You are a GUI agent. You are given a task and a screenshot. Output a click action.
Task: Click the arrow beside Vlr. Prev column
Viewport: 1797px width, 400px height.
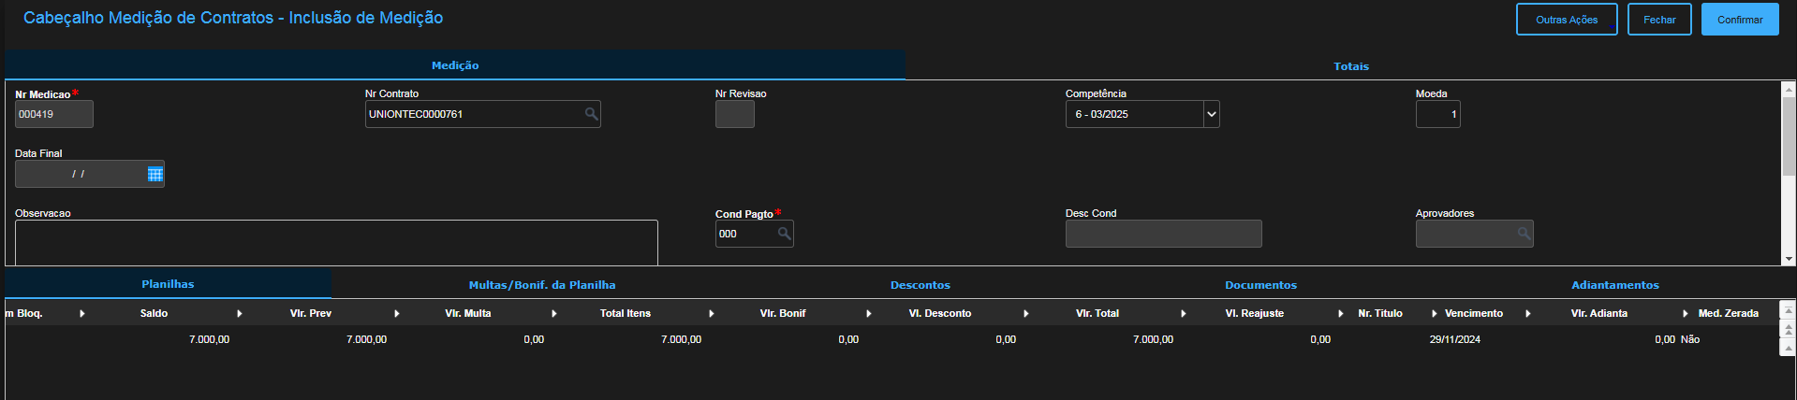(397, 314)
